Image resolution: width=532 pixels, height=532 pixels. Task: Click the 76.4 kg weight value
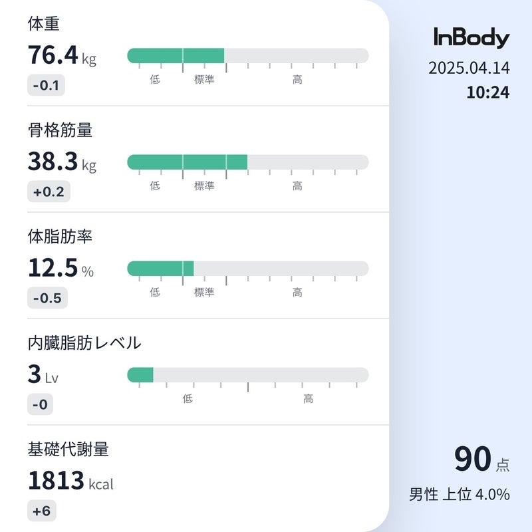click(x=62, y=55)
